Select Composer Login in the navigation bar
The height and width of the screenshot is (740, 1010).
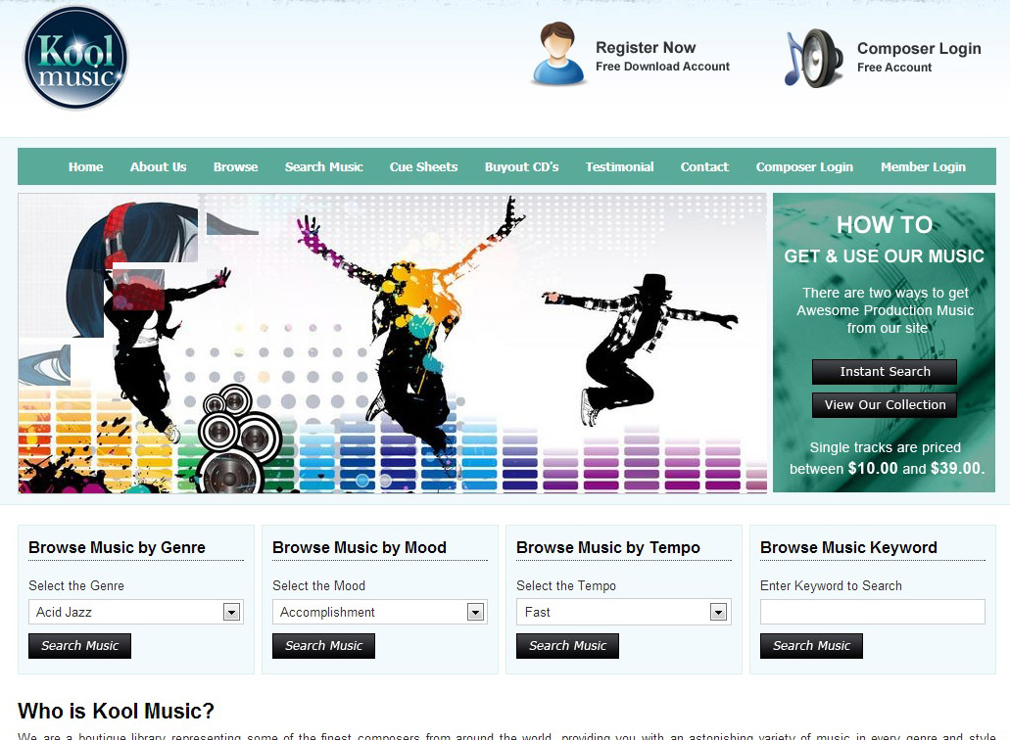tap(804, 166)
